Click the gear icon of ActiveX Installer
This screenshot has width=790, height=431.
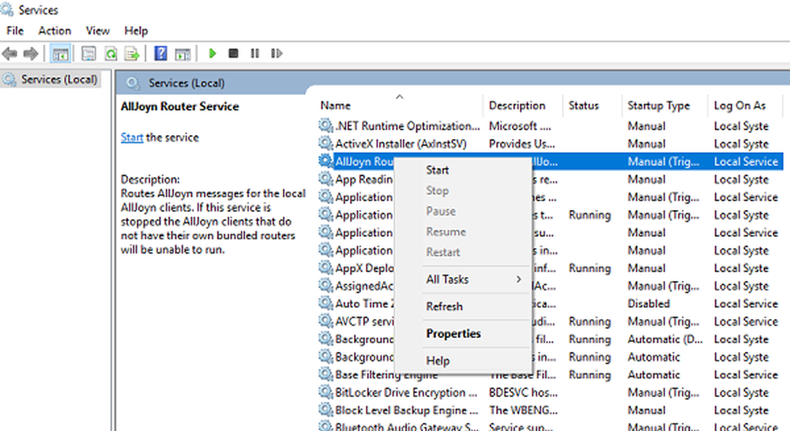[326, 144]
